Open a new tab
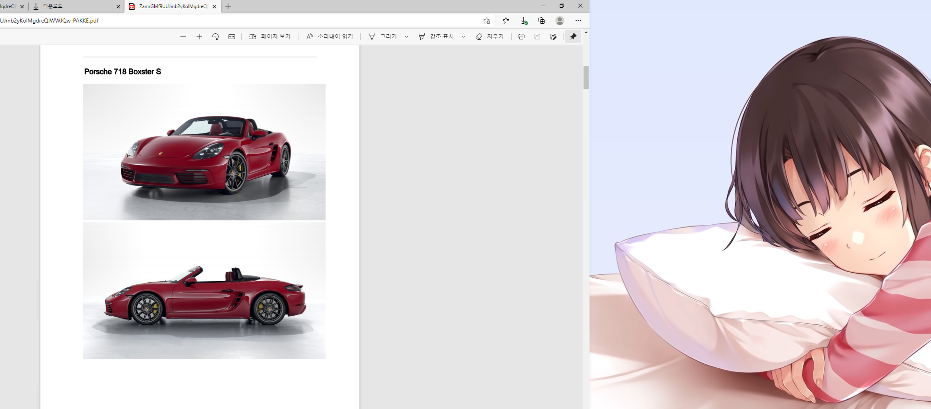931x409 pixels. 228,6
